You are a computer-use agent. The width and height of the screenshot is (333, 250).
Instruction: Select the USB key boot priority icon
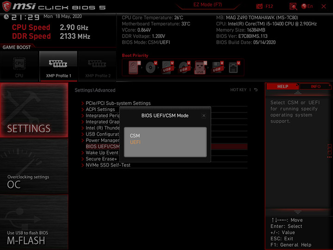200,68
